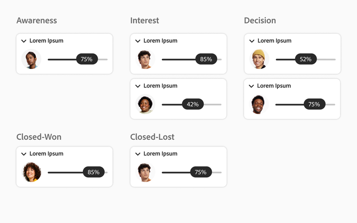Collapse the Closed-Lost card chevron
This screenshot has height=223, width=357.
138,154
